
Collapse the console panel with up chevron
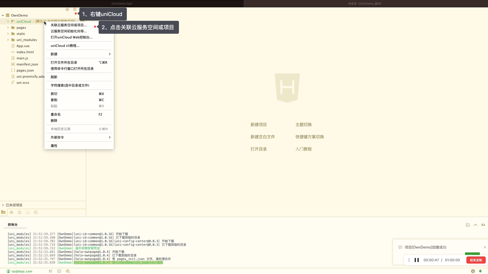click(x=476, y=225)
